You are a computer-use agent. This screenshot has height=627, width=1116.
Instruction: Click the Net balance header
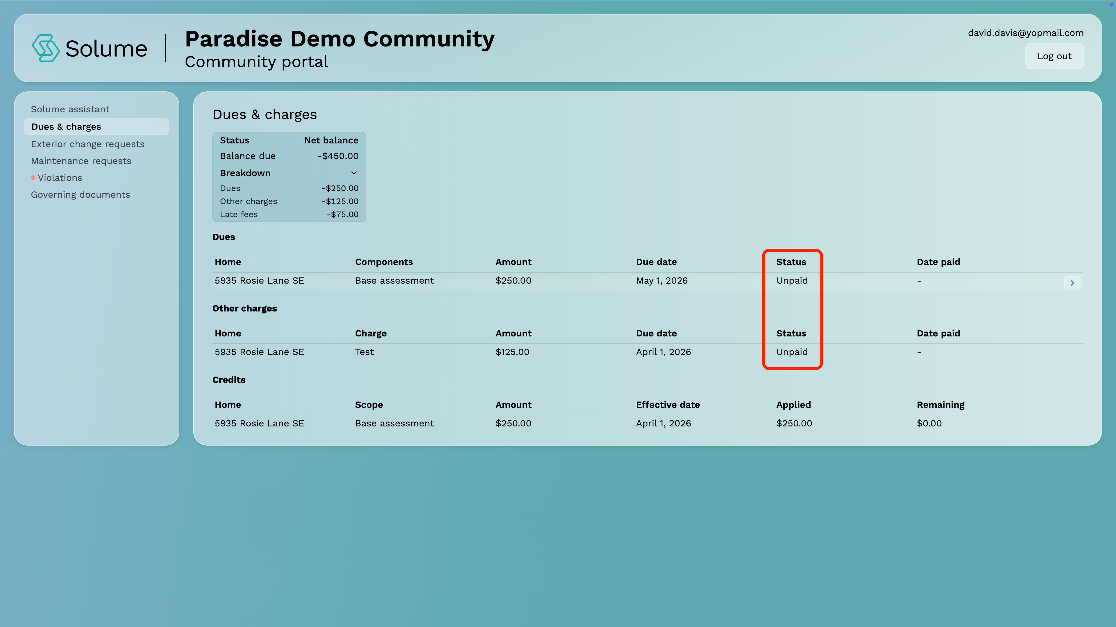click(x=331, y=140)
